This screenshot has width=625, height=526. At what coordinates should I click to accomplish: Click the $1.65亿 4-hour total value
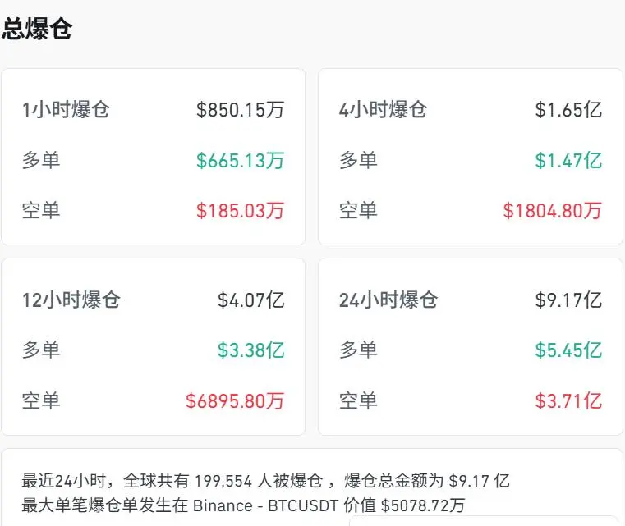[x=568, y=109]
